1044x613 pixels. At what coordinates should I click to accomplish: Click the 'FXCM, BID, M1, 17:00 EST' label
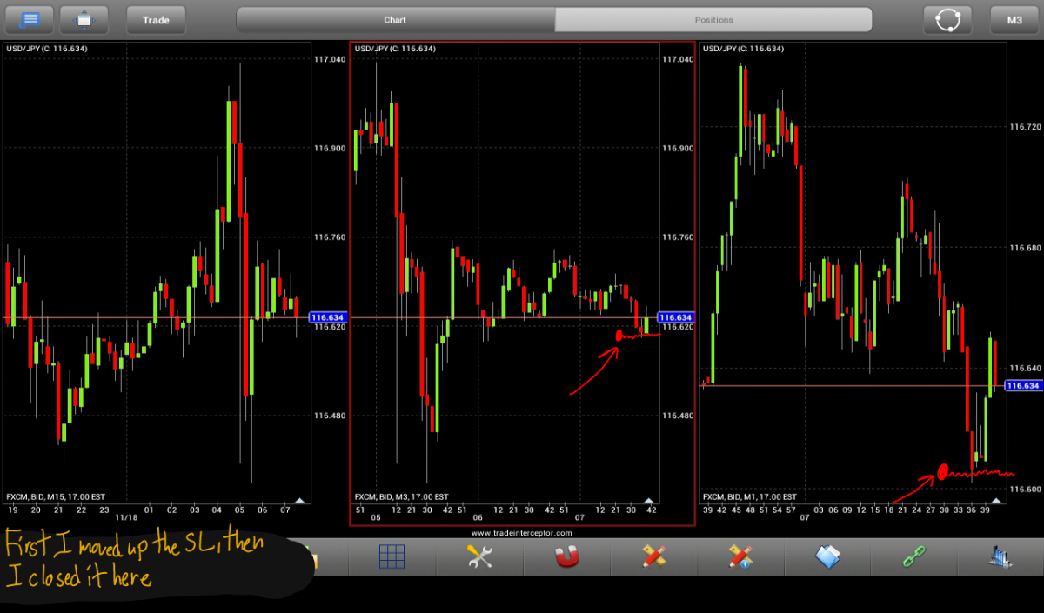[x=749, y=496]
